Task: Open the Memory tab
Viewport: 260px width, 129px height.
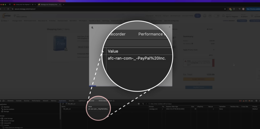Action: point(54,101)
